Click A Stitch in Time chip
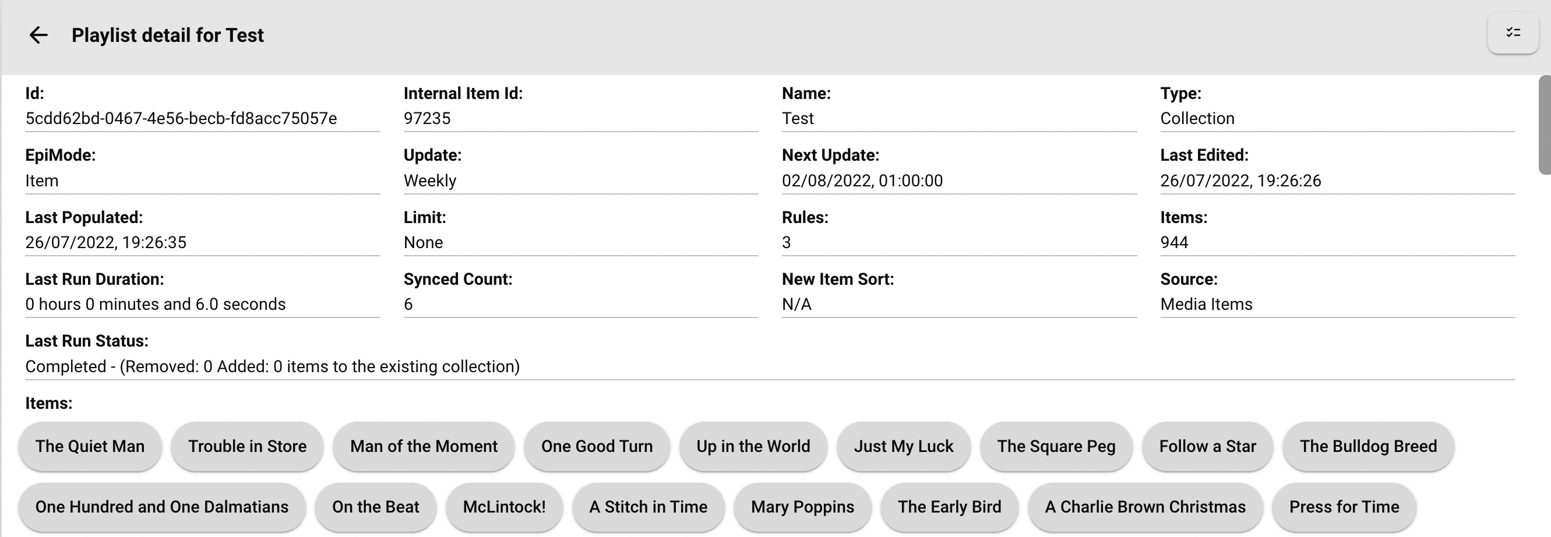This screenshot has height=537, width=1551. pos(648,507)
